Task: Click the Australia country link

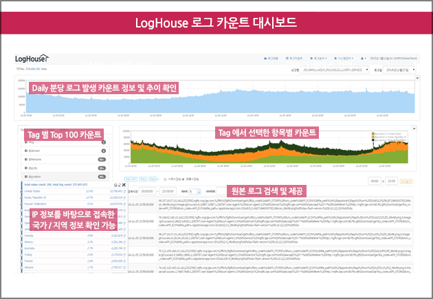Action: pos(30,248)
